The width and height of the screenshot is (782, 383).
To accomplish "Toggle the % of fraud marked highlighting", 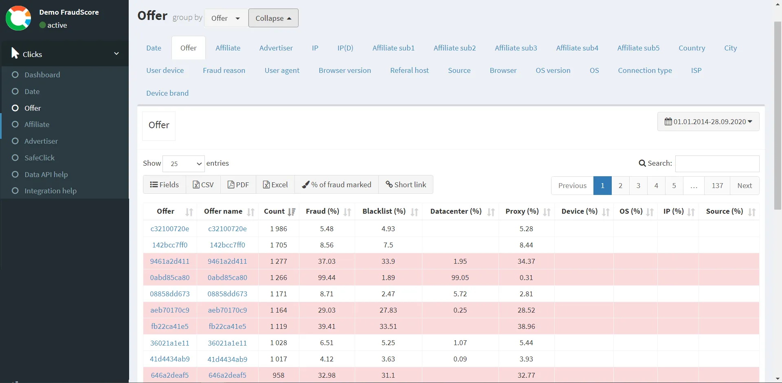I will pyautogui.click(x=336, y=185).
